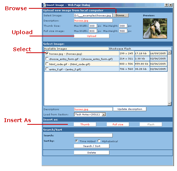Check the entry_f.gif checkbox
Image resolution: width=177 pixels, height=171 pixels.
coord(47,69)
